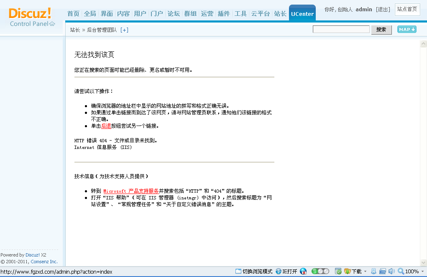The image size is (427, 277).
Task: Open the Comsenz Inc. link
Action: 44,262
